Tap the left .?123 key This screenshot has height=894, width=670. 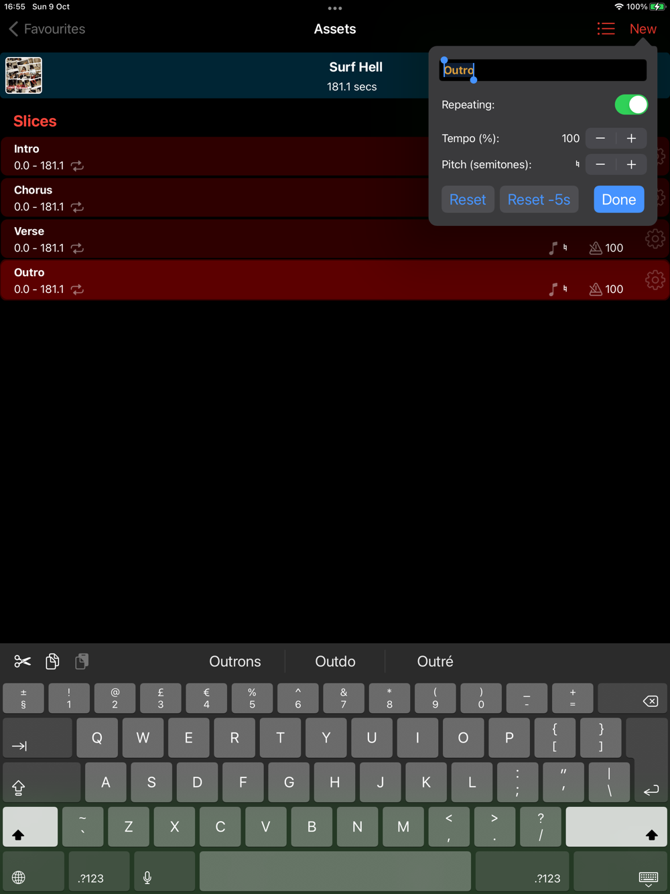(x=98, y=872)
